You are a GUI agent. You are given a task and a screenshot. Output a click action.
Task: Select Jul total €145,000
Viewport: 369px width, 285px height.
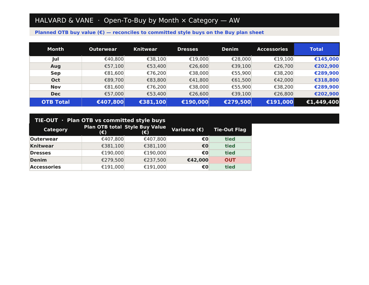click(x=316, y=59)
